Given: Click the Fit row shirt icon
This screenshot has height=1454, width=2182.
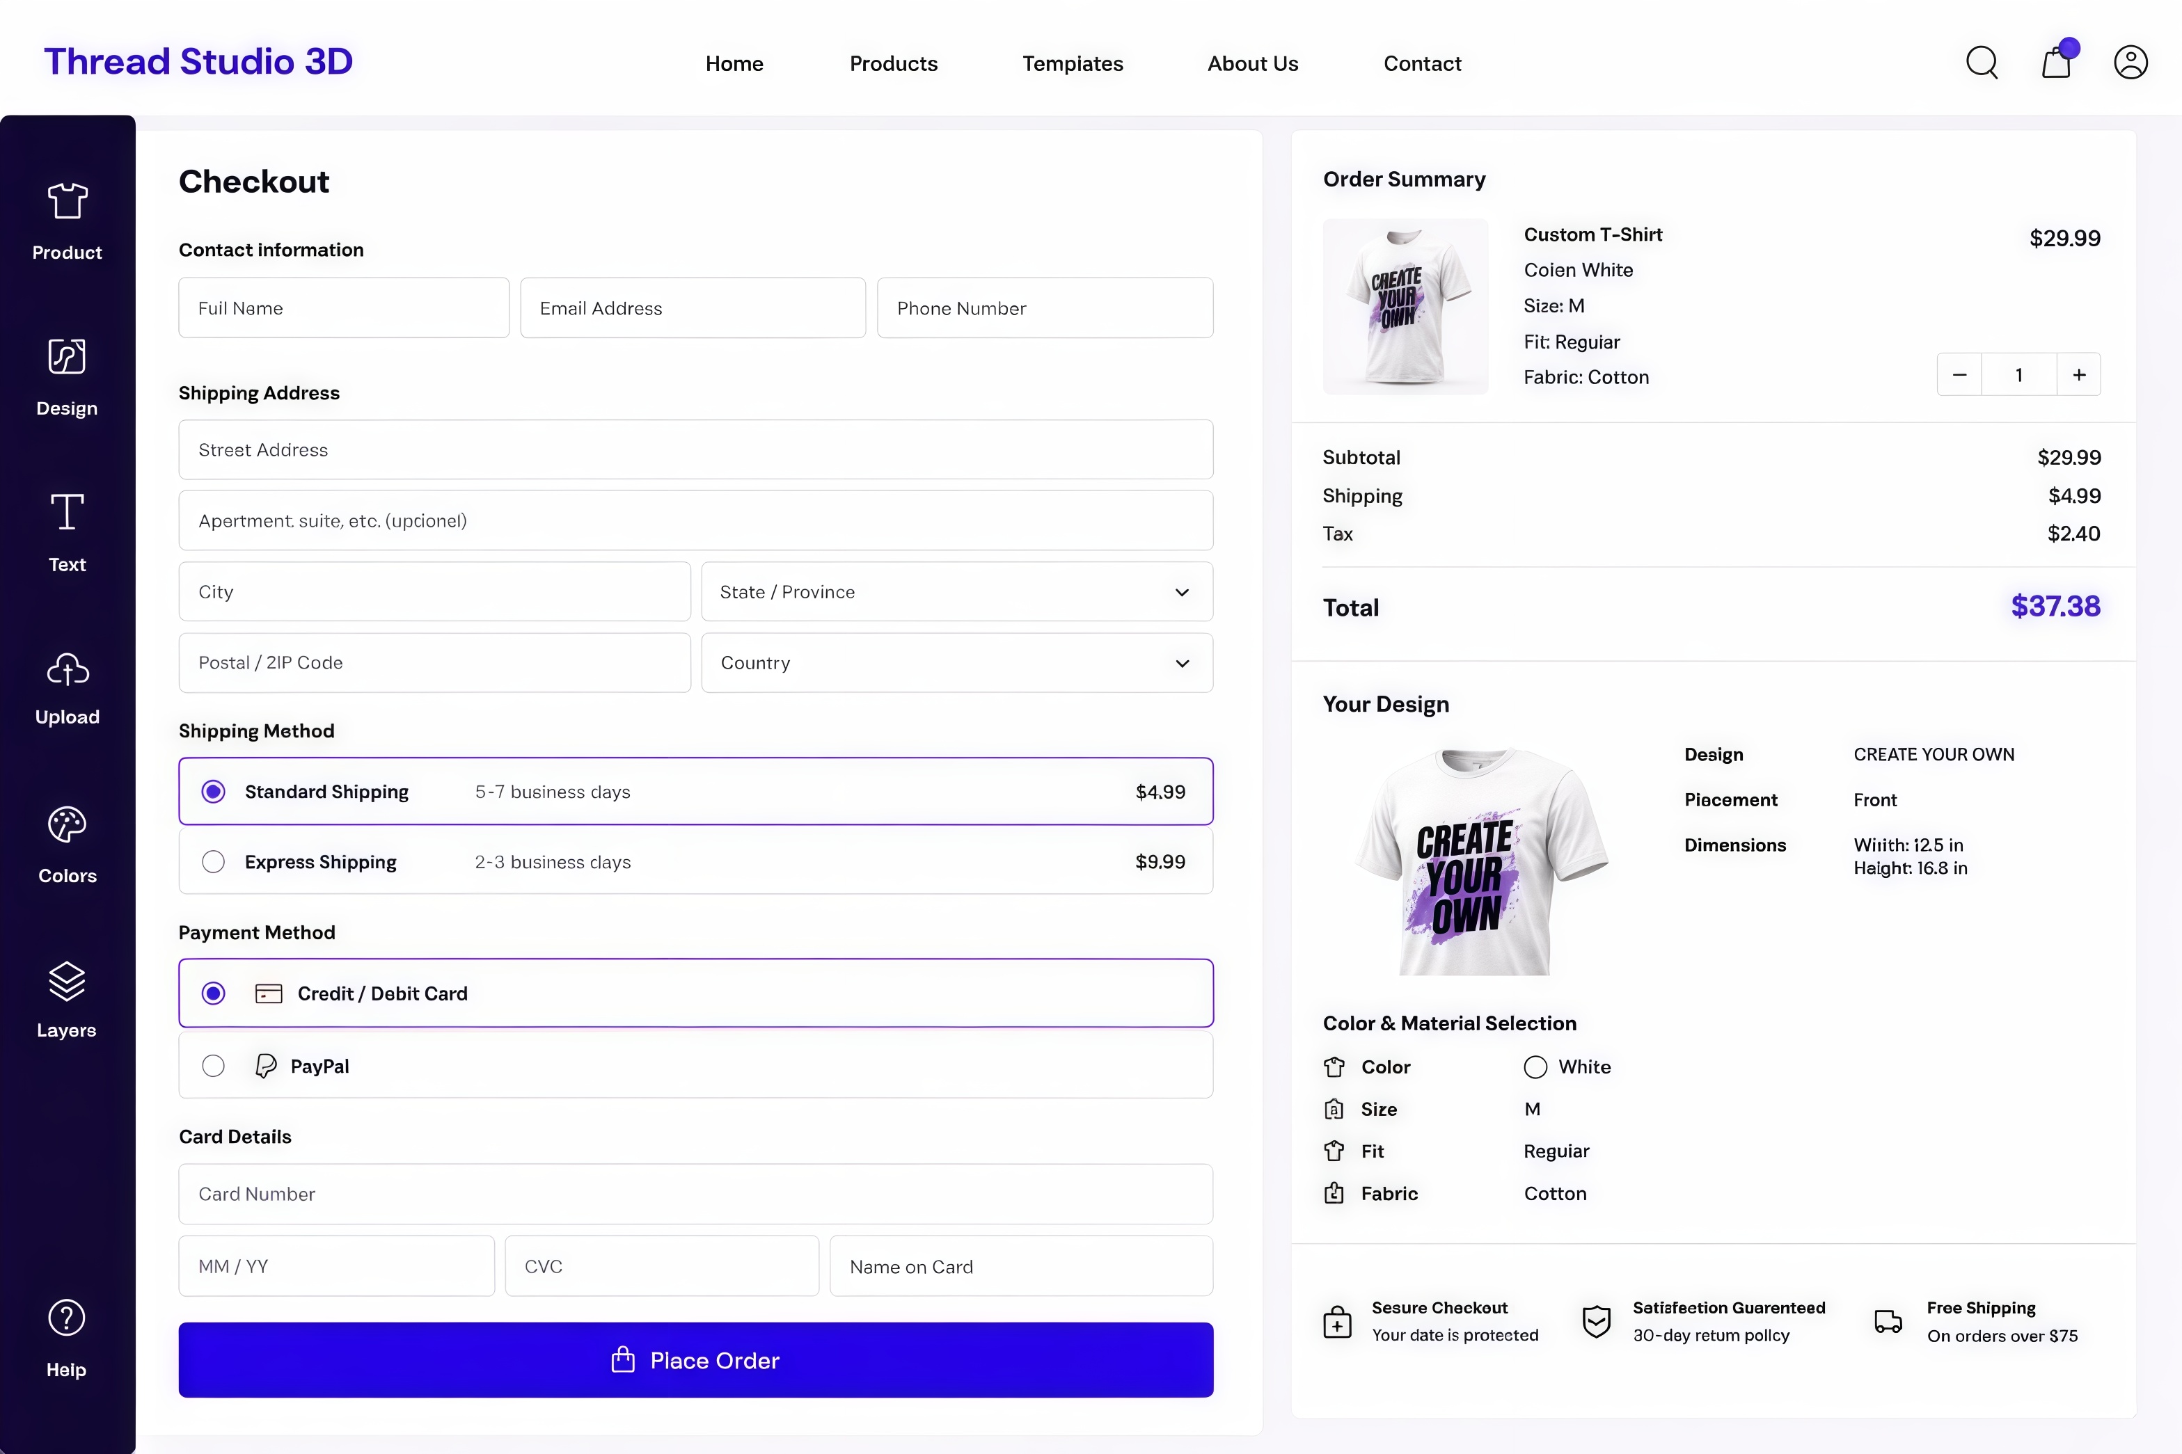Looking at the screenshot, I should (x=1334, y=1151).
